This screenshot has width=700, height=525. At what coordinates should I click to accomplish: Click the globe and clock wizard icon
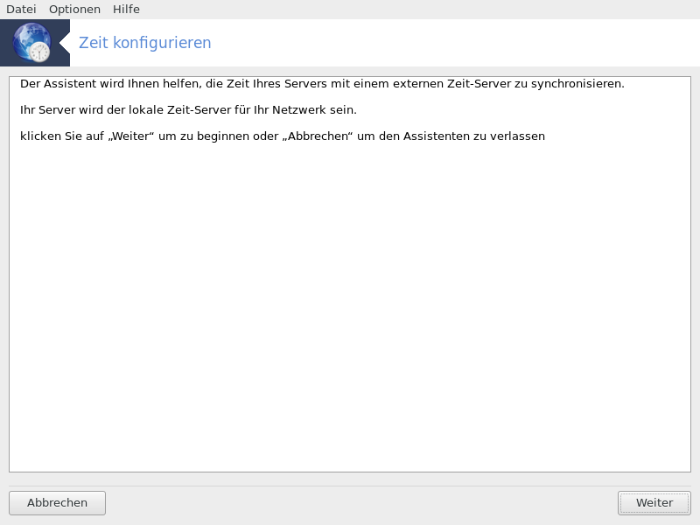31,42
